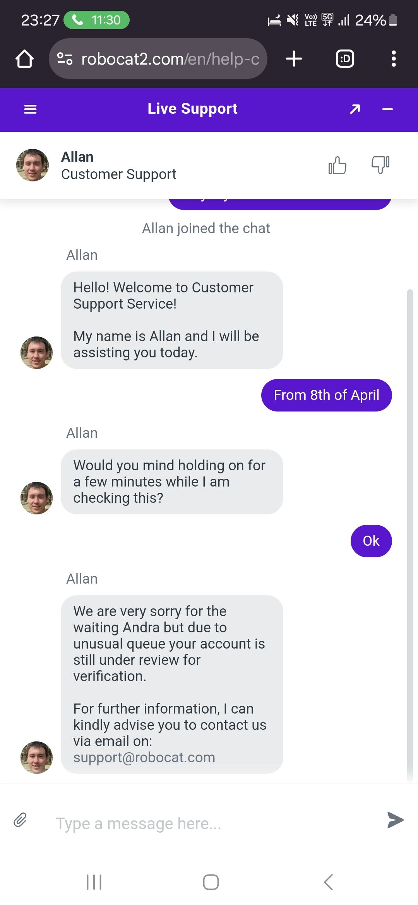Image resolution: width=418 pixels, height=905 pixels.
Task: Type in the message input field
Action: [x=209, y=823]
